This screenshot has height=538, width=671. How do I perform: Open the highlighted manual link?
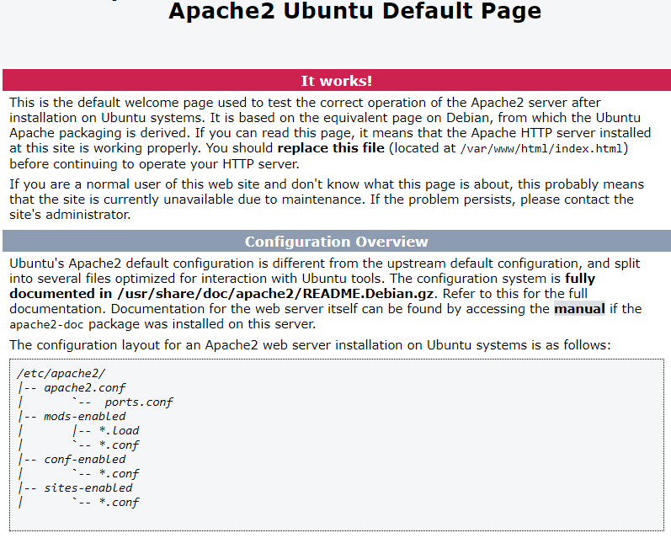(x=579, y=309)
